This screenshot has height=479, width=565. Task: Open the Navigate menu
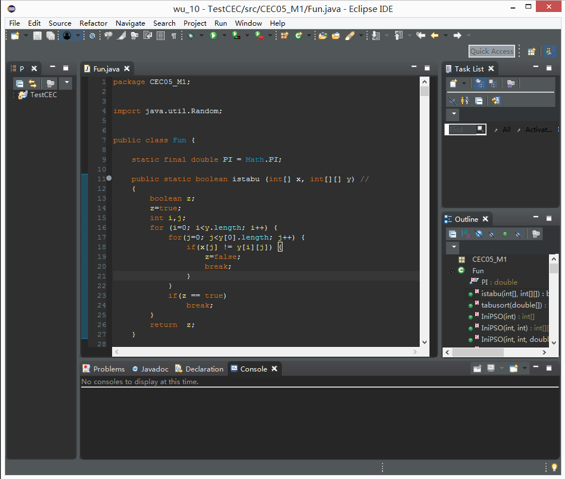(130, 23)
